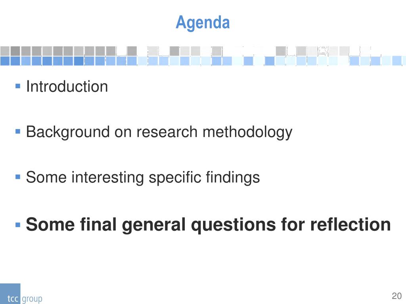Screen dimensions: 406x304
Task: Click the bold final general questions line
Action: tap(208, 224)
